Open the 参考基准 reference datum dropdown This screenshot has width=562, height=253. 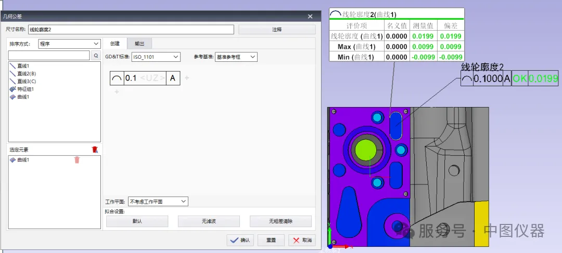(236, 57)
